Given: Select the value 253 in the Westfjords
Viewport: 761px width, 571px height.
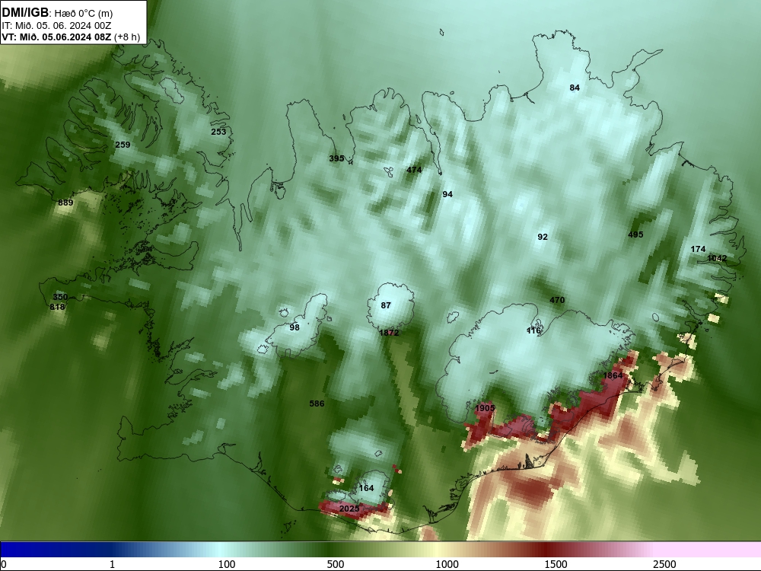Looking at the screenshot, I should pyautogui.click(x=218, y=132).
